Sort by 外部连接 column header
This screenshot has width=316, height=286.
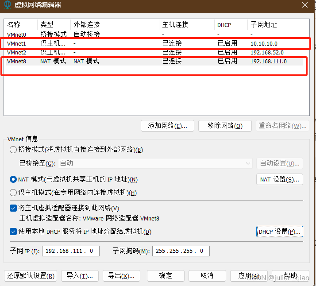(x=115, y=25)
